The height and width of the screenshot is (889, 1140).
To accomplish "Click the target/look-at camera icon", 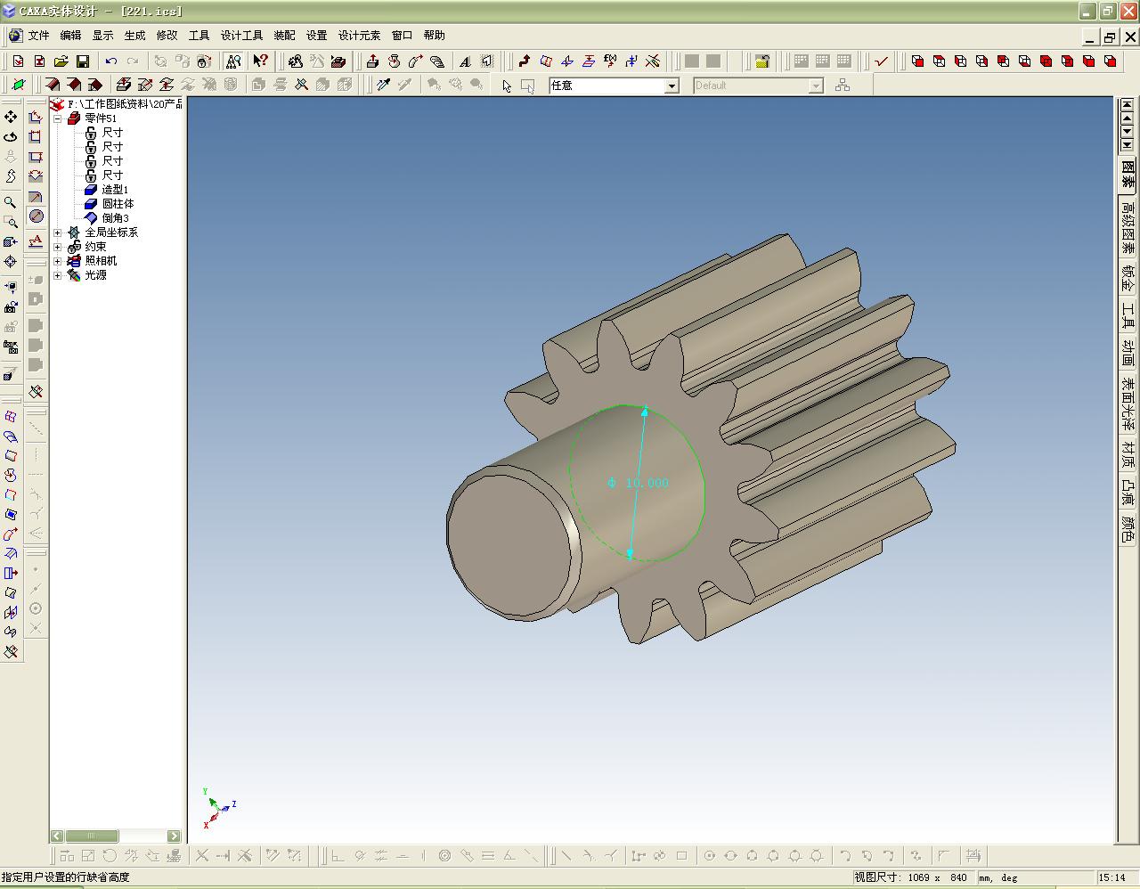I will [x=11, y=261].
